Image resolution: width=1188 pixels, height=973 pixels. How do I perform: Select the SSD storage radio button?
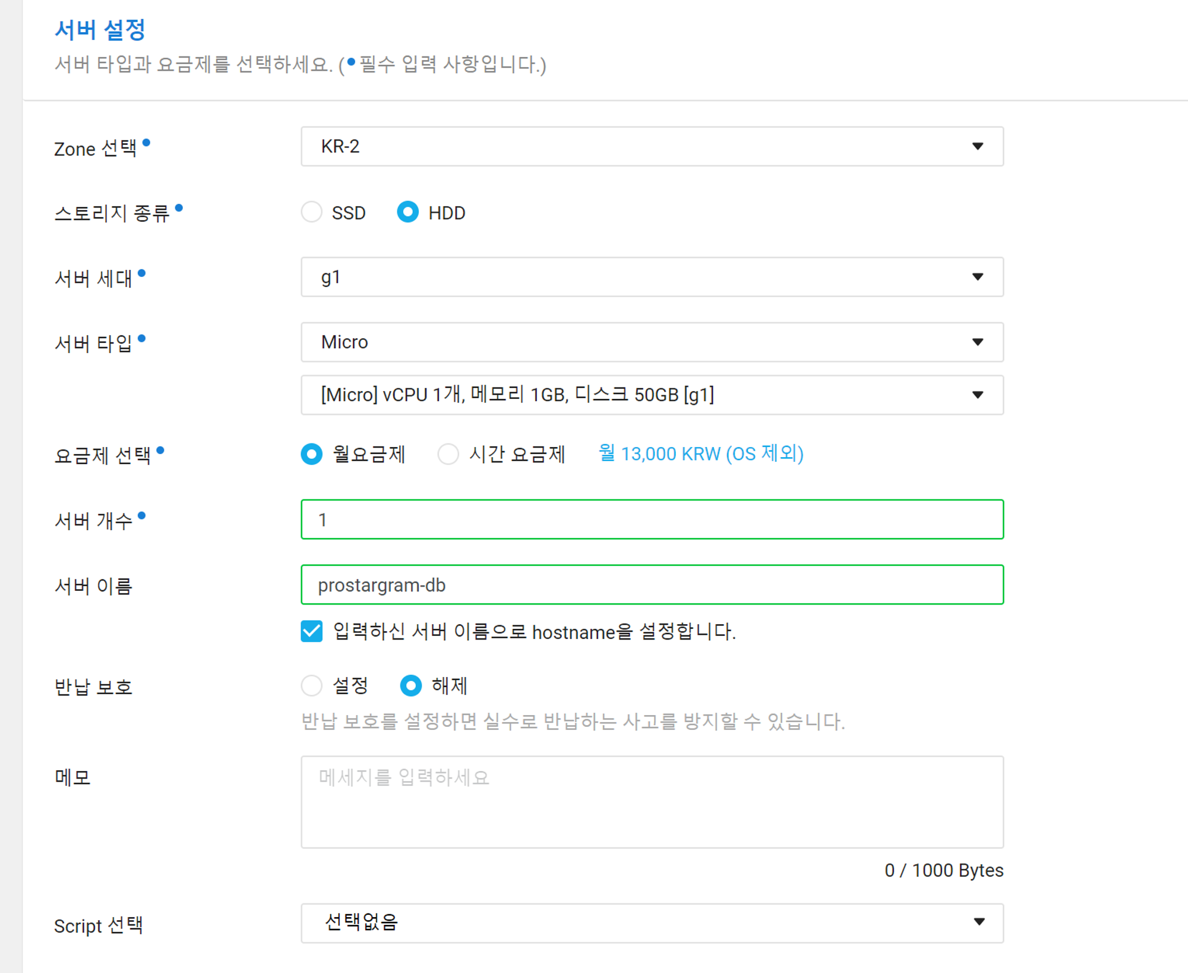point(312,212)
